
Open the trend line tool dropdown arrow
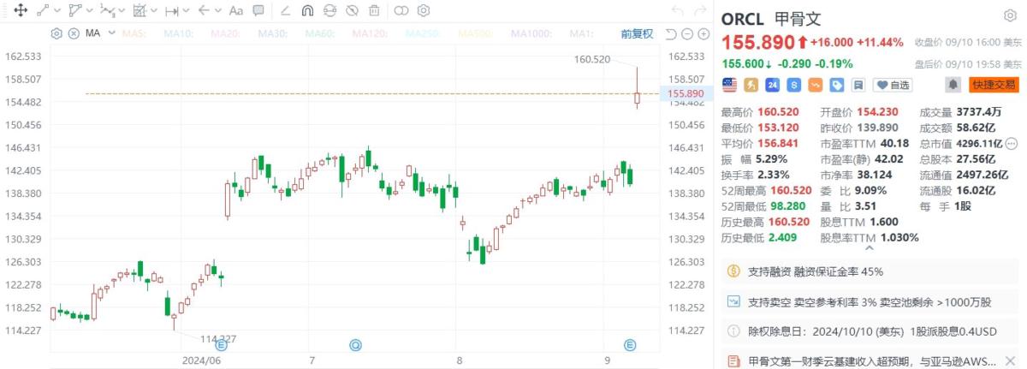point(57,11)
